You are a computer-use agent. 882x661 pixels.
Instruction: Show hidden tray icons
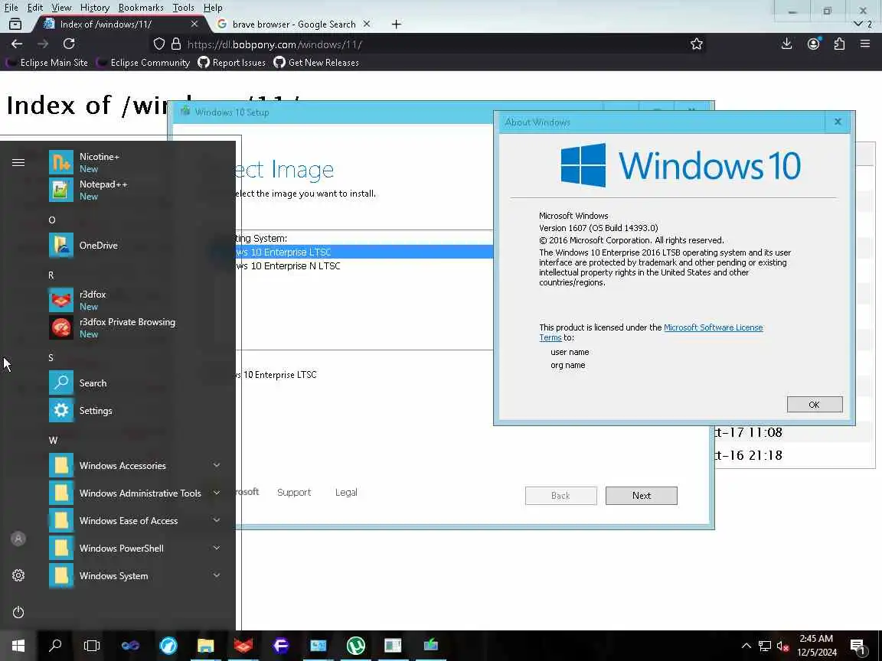[746, 646]
